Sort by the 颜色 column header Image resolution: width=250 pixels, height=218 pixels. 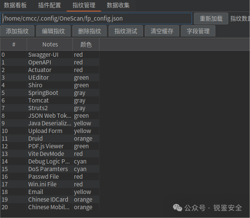pos(86,44)
